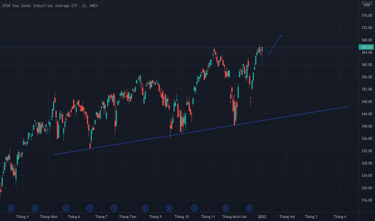Image resolution: width=375 pixels, height=221 pixels.
Task: Click the dividend marker above Tháng Mười hai
Action: [226, 208]
